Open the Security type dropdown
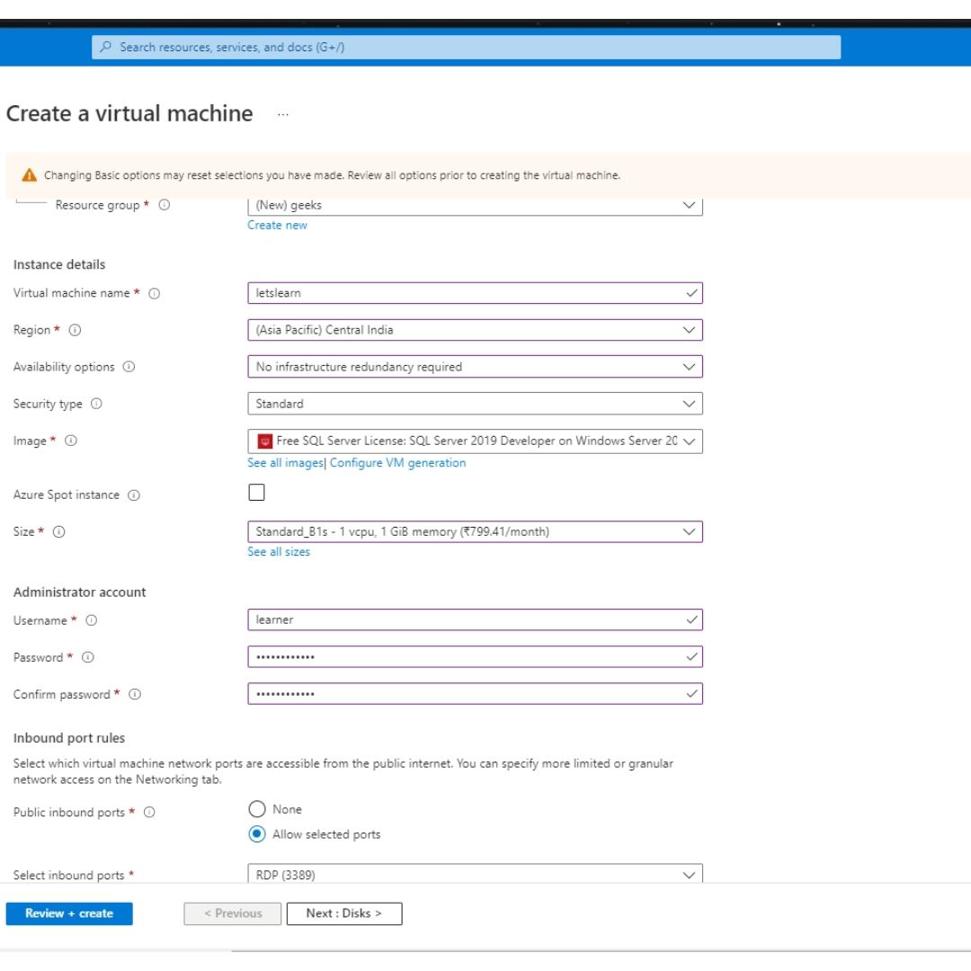Viewport: 971px width, 971px height. pos(475,404)
